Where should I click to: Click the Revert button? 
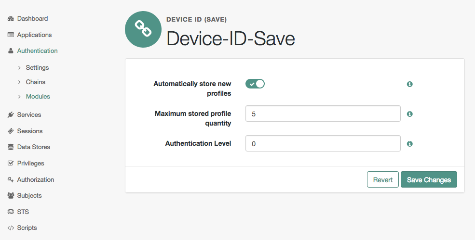pos(382,179)
